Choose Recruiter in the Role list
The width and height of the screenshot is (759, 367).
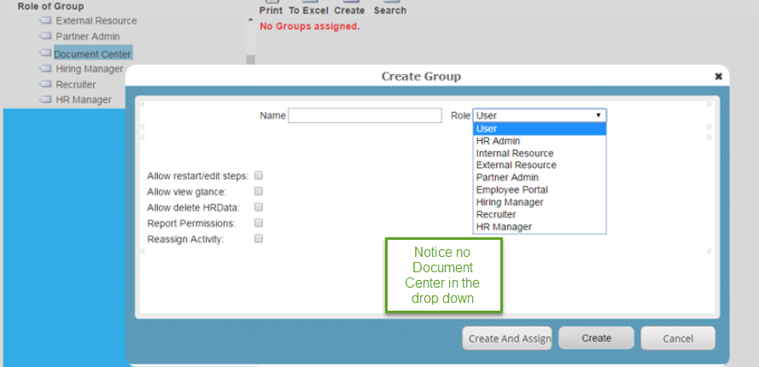540,214
